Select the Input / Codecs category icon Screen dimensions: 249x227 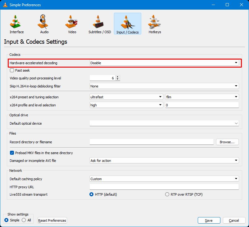[128, 24]
